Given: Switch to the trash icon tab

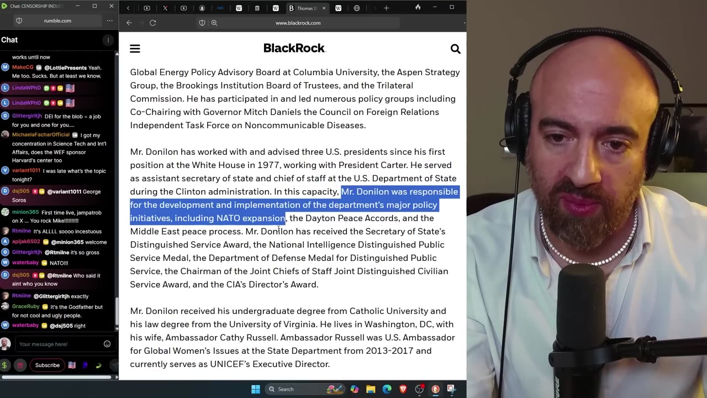Looking at the screenshot, I should coord(257,8).
